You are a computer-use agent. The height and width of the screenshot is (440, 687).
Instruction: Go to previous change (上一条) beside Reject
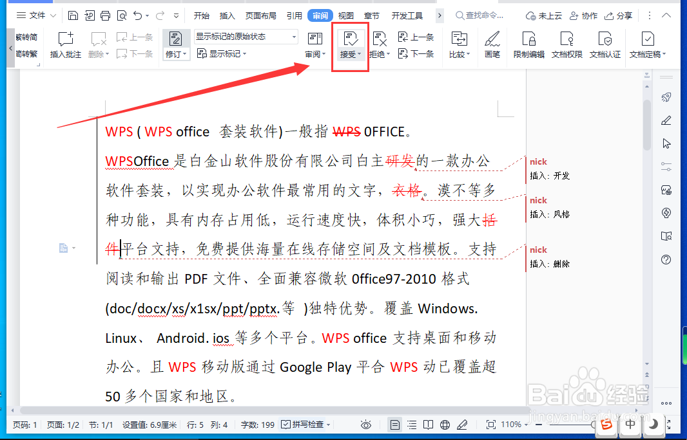[x=416, y=37]
